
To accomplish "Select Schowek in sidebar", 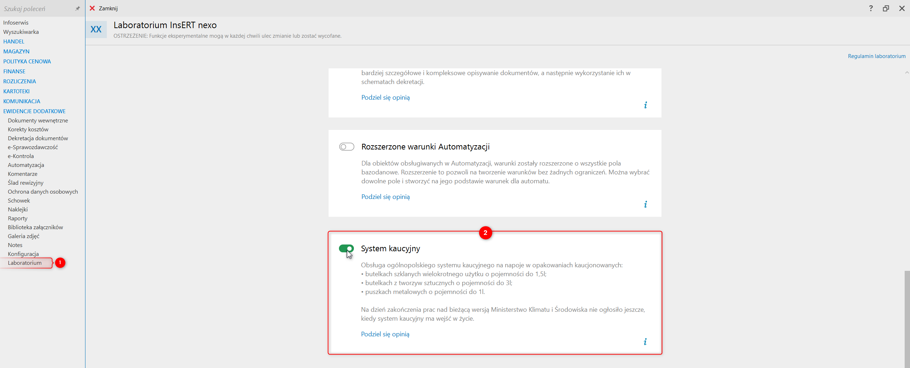I will point(19,200).
